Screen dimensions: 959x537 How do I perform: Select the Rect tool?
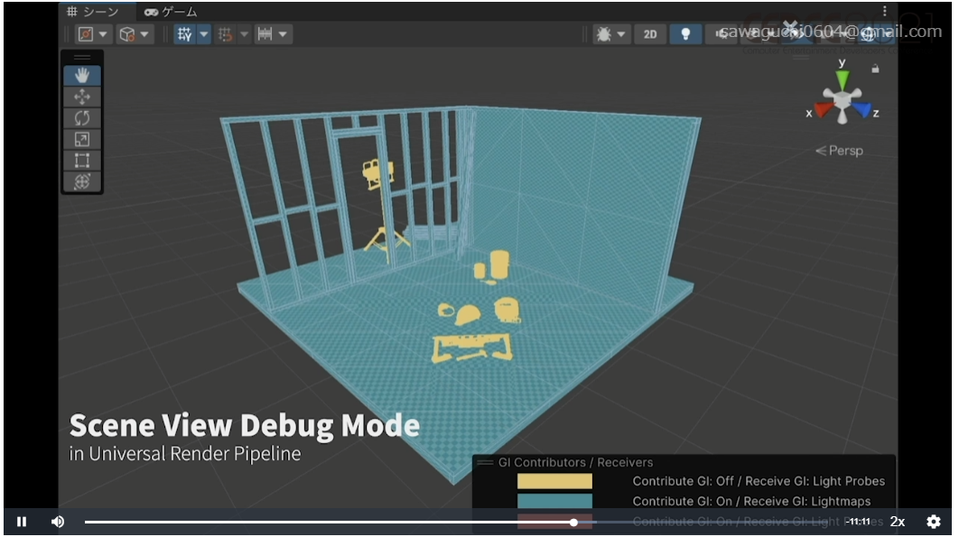coord(82,161)
